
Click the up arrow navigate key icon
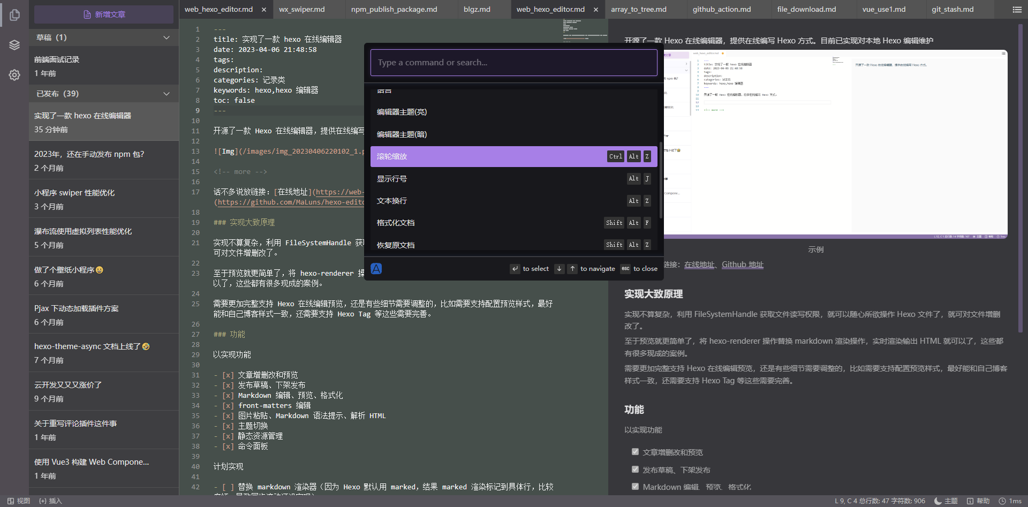pyautogui.click(x=572, y=269)
